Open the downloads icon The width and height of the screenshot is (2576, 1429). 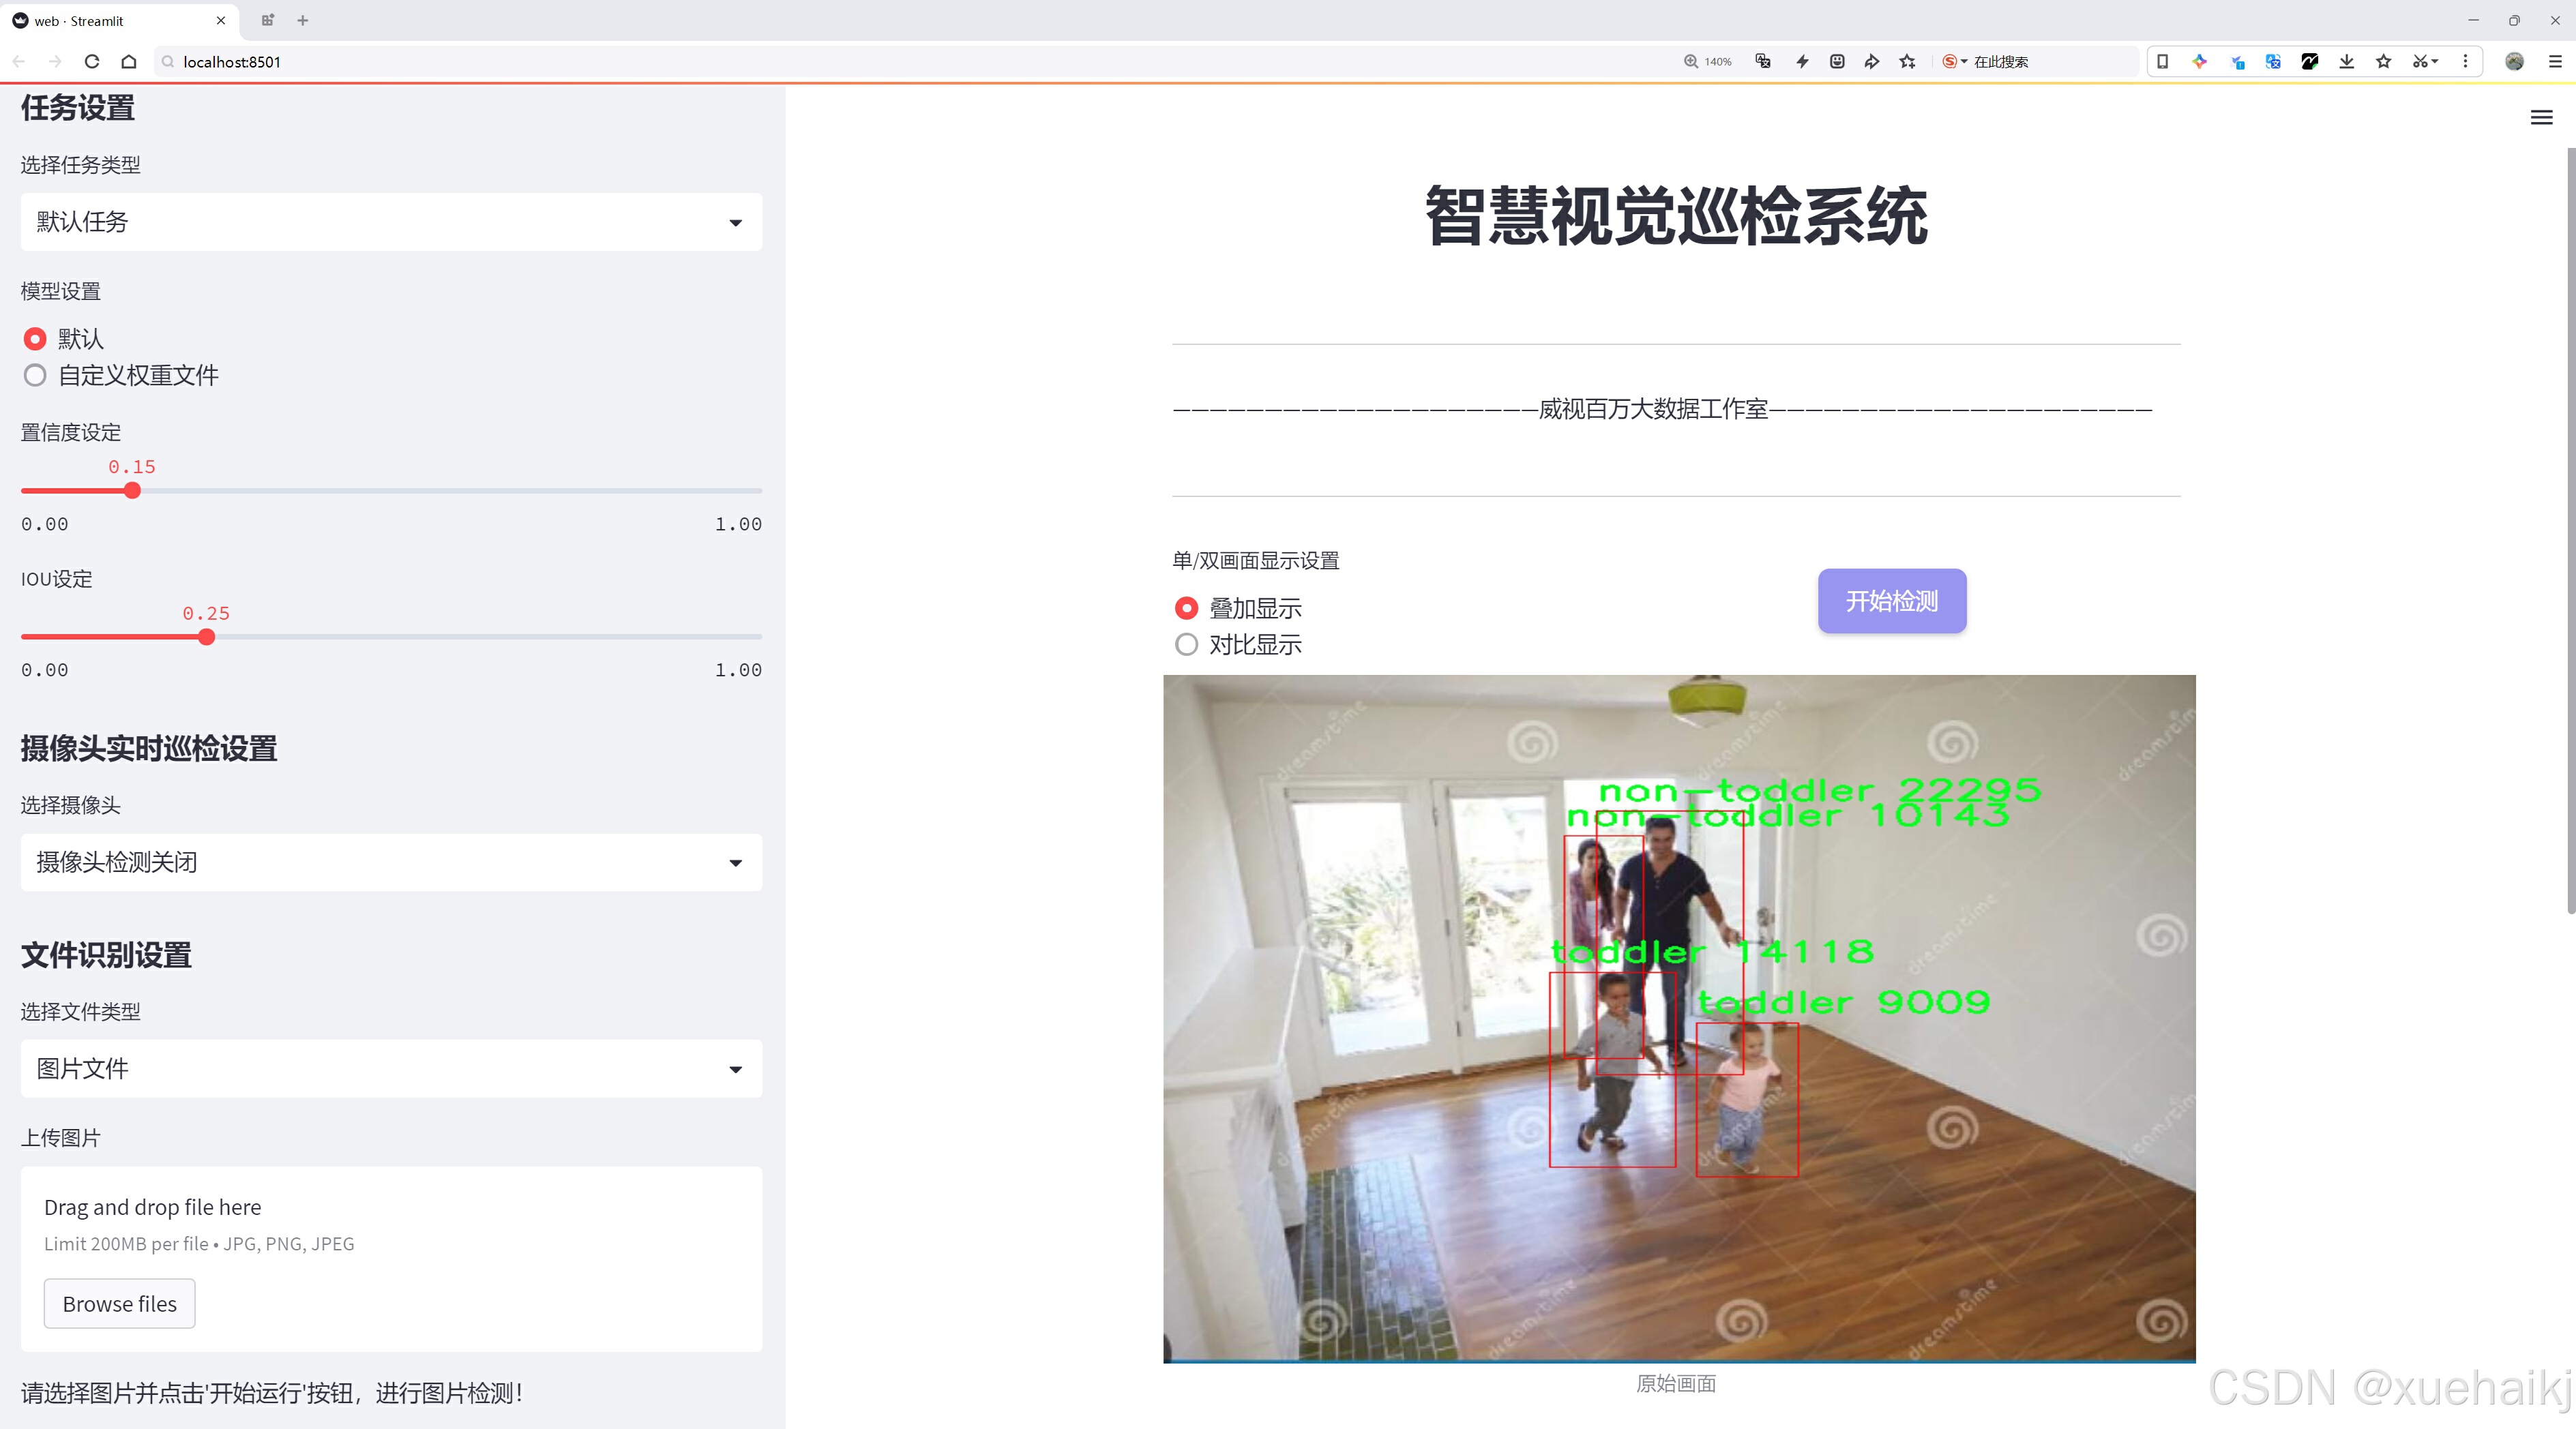pos(2347,61)
